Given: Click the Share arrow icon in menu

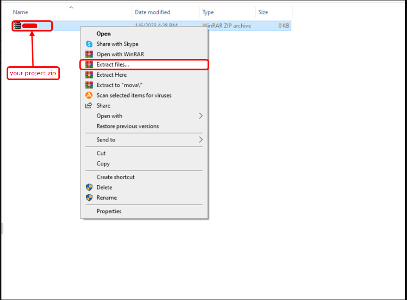Looking at the screenshot, I should coord(89,106).
